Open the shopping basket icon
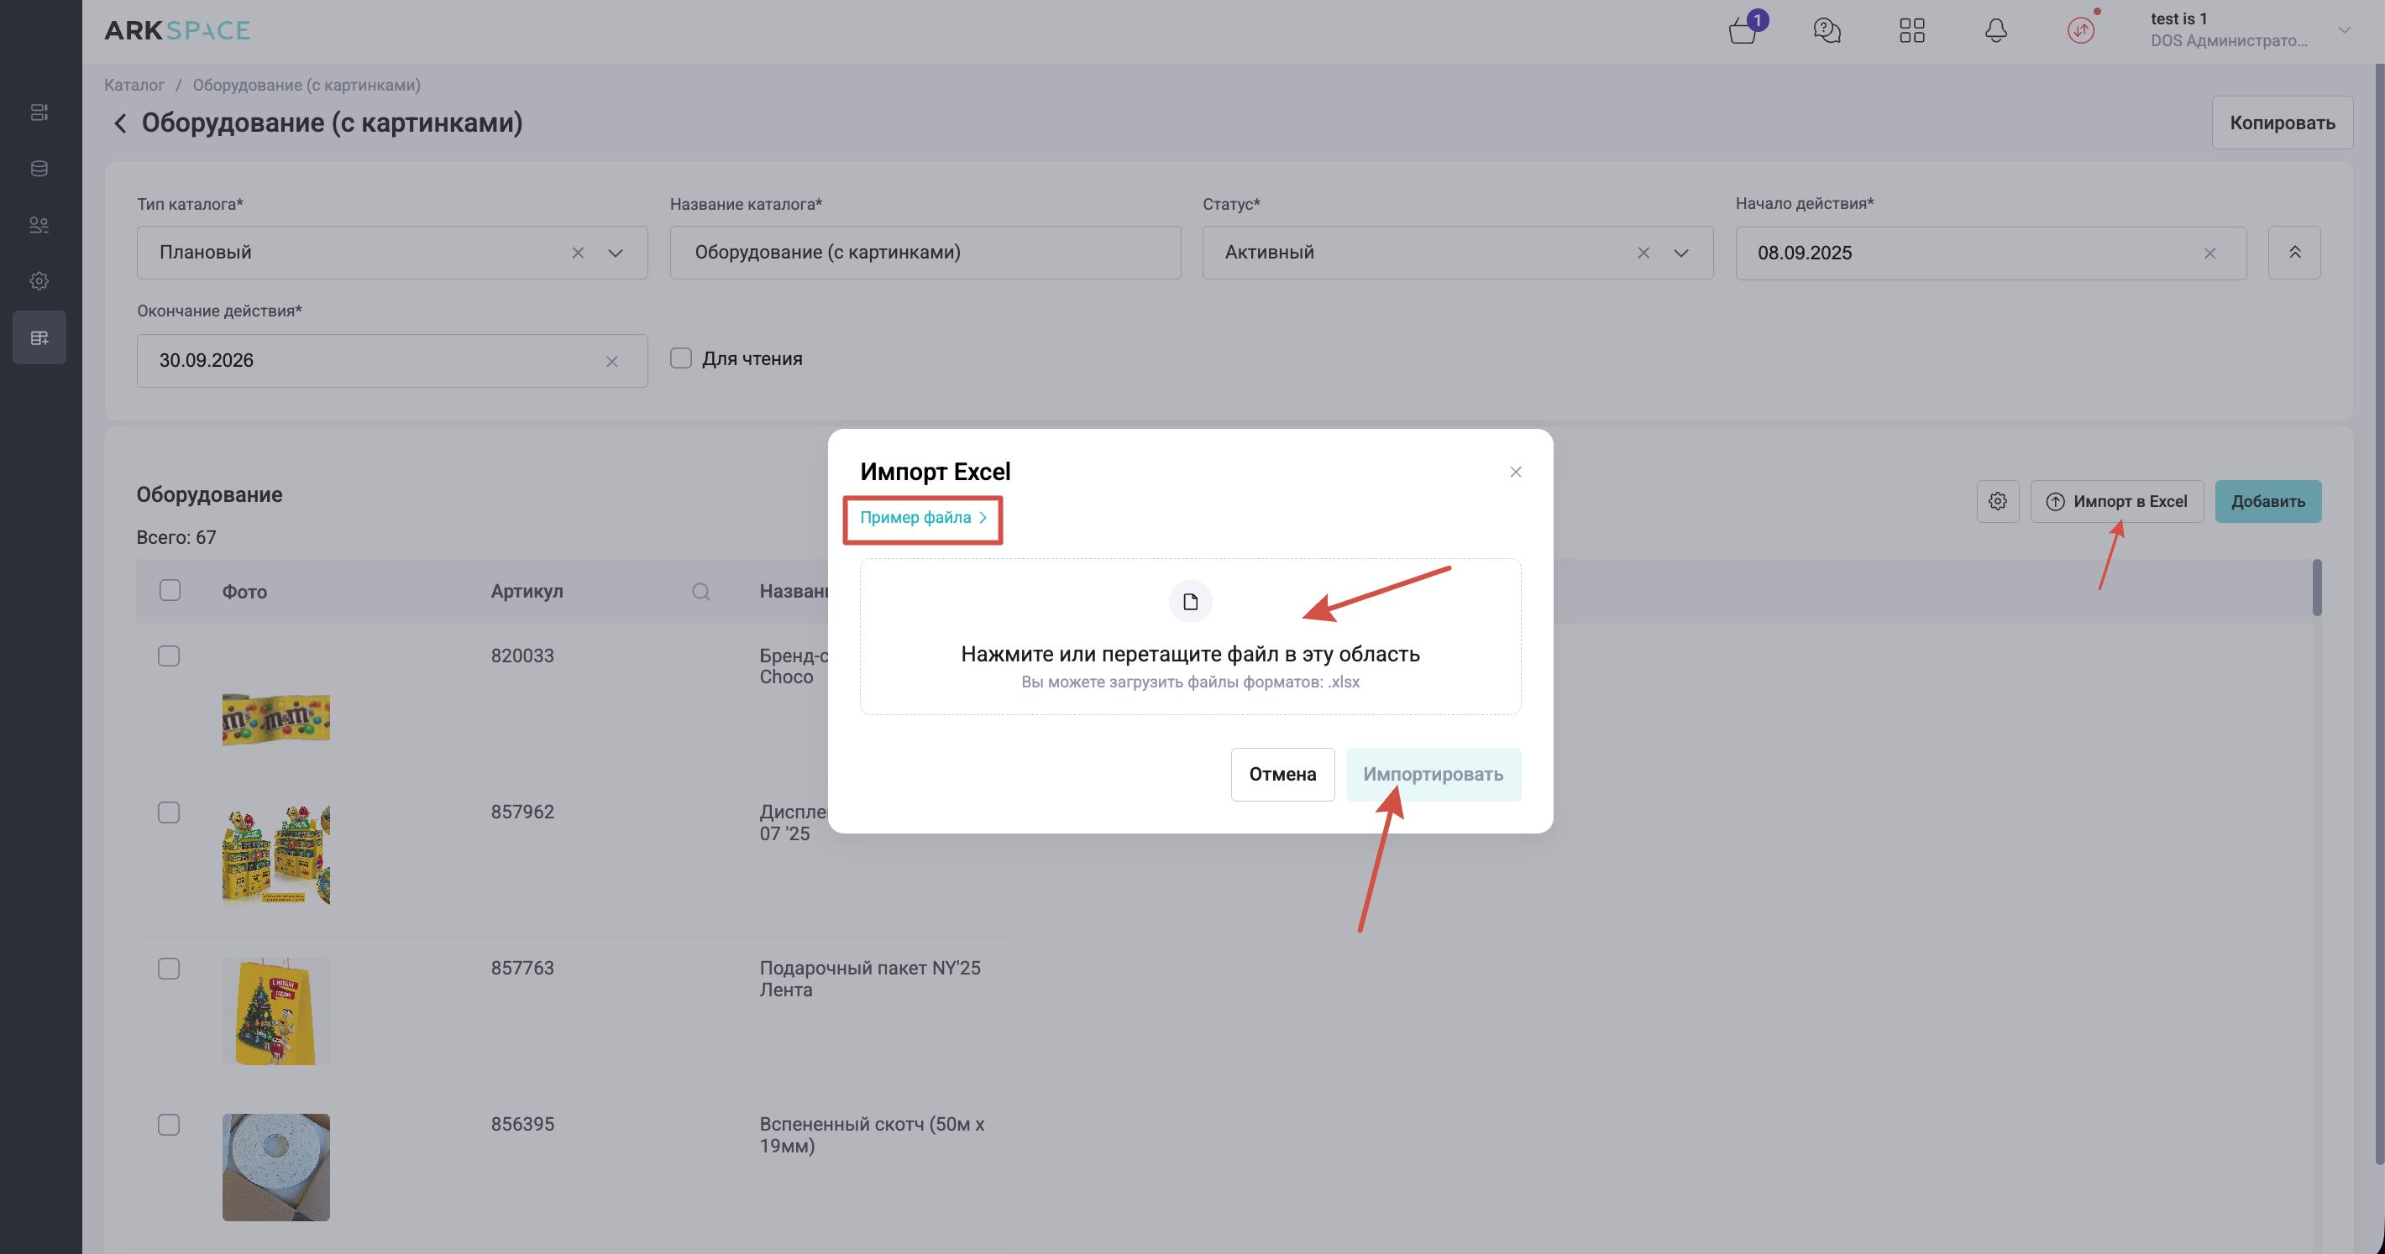Viewport: 2385px width, 1254px height. coord(1743,30)
